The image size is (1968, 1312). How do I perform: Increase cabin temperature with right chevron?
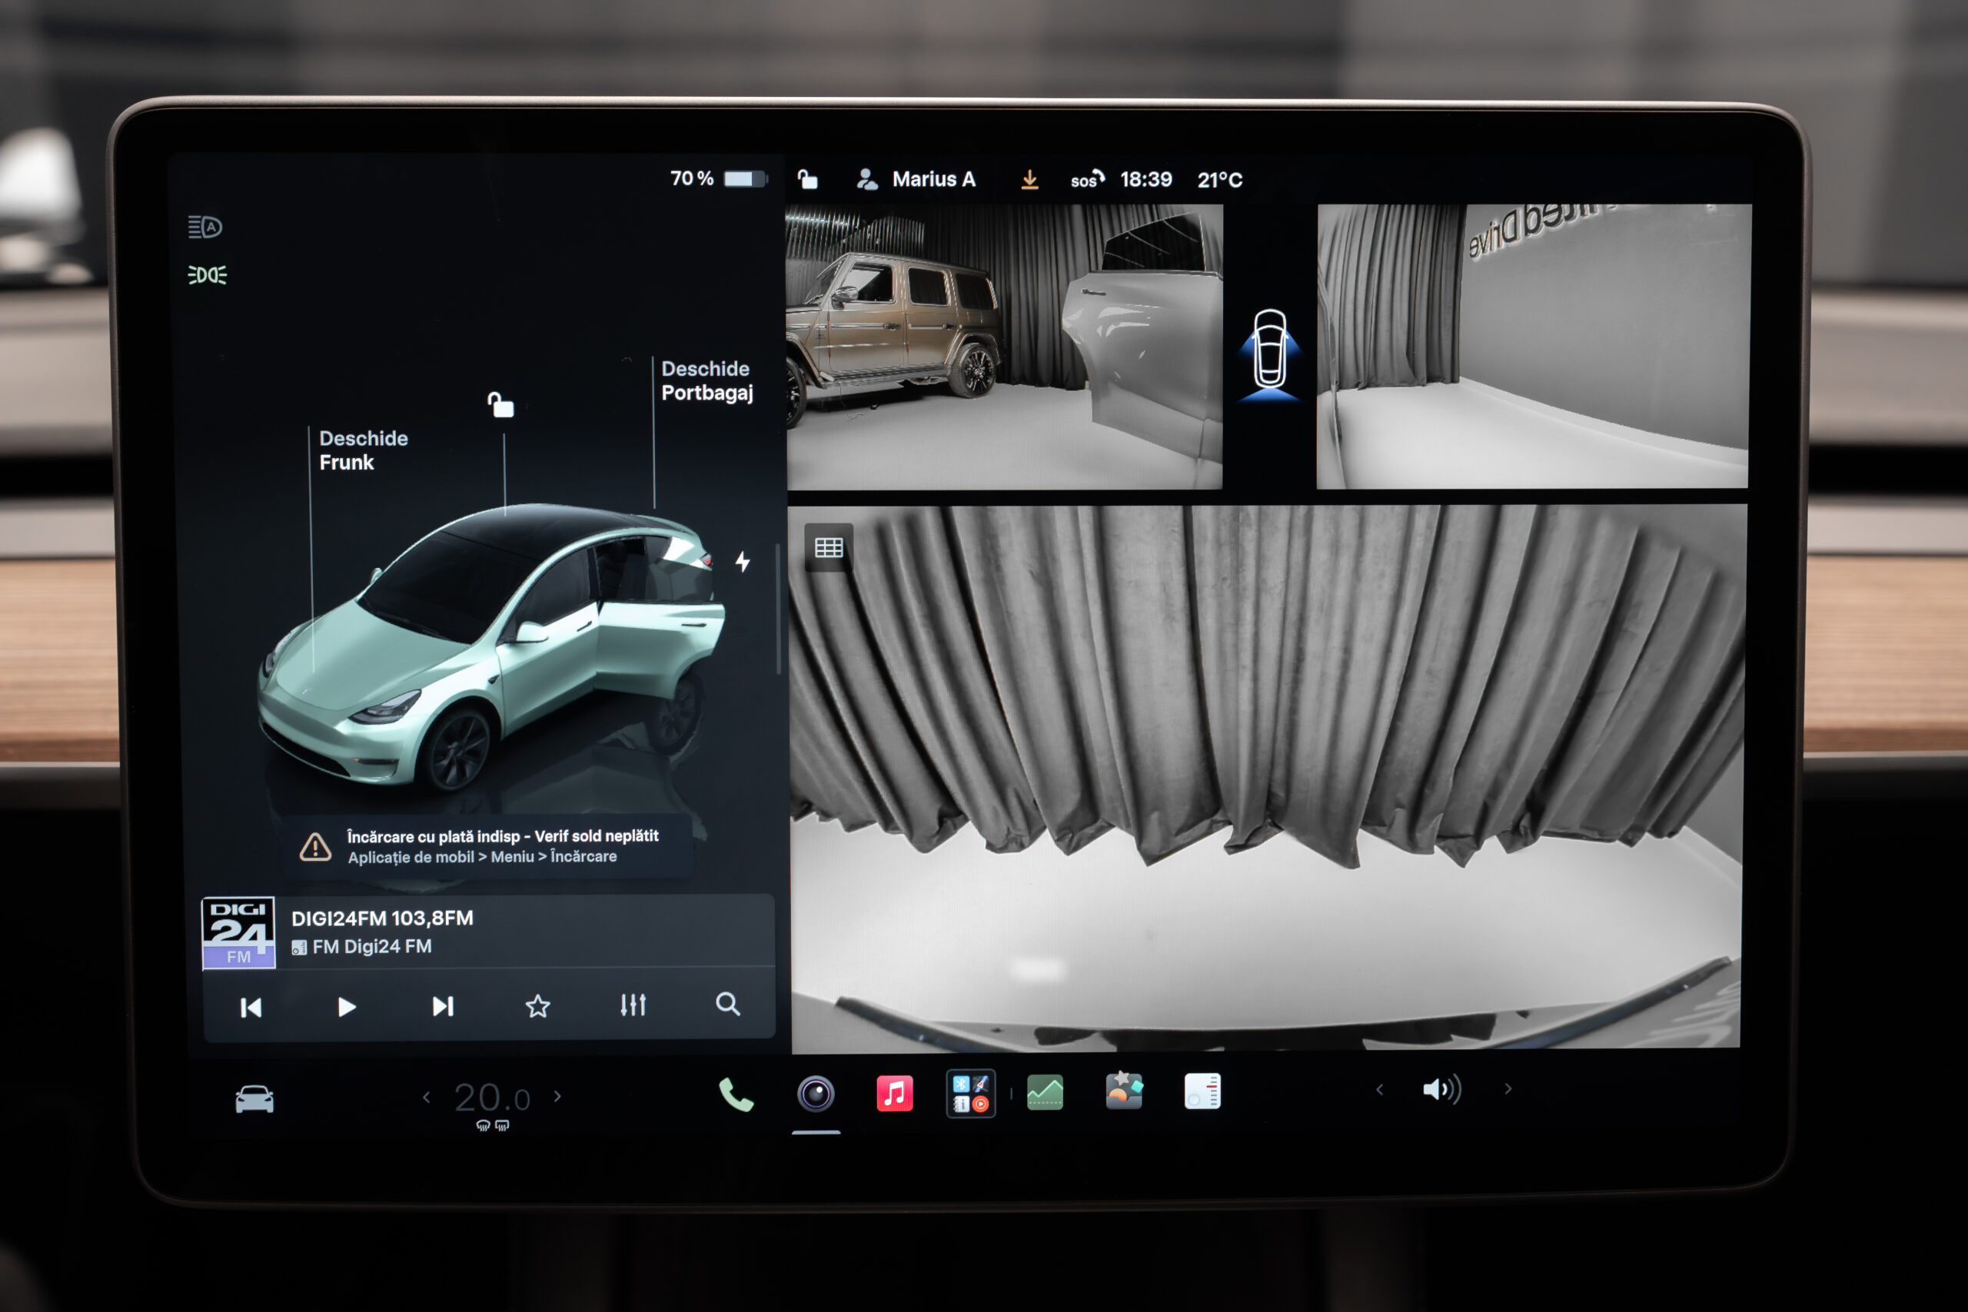(558, 1097)
